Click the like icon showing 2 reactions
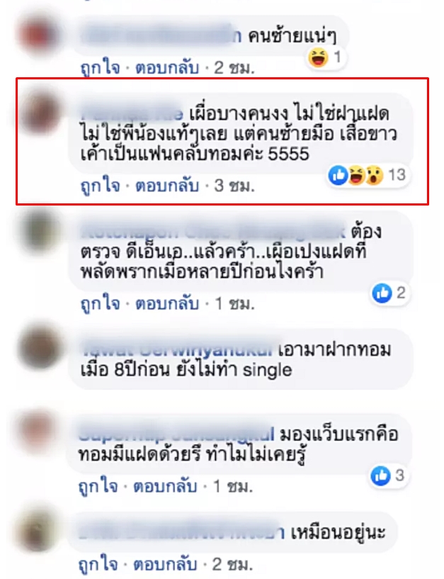This screenshot has height=579, width=444. click(382, 293)
